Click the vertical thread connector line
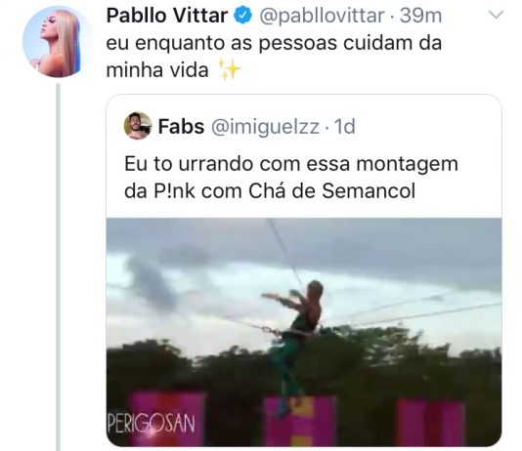 coord(59,266)
